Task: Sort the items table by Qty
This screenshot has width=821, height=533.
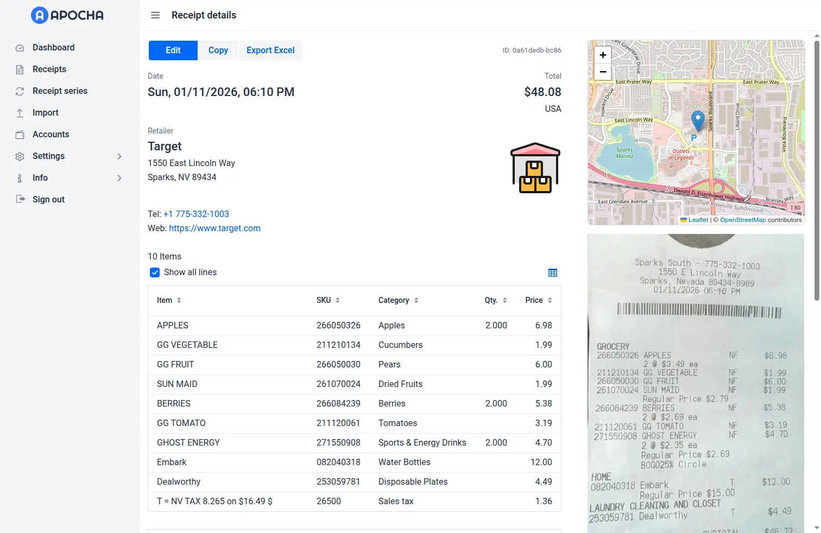Action: pos(504,300)
